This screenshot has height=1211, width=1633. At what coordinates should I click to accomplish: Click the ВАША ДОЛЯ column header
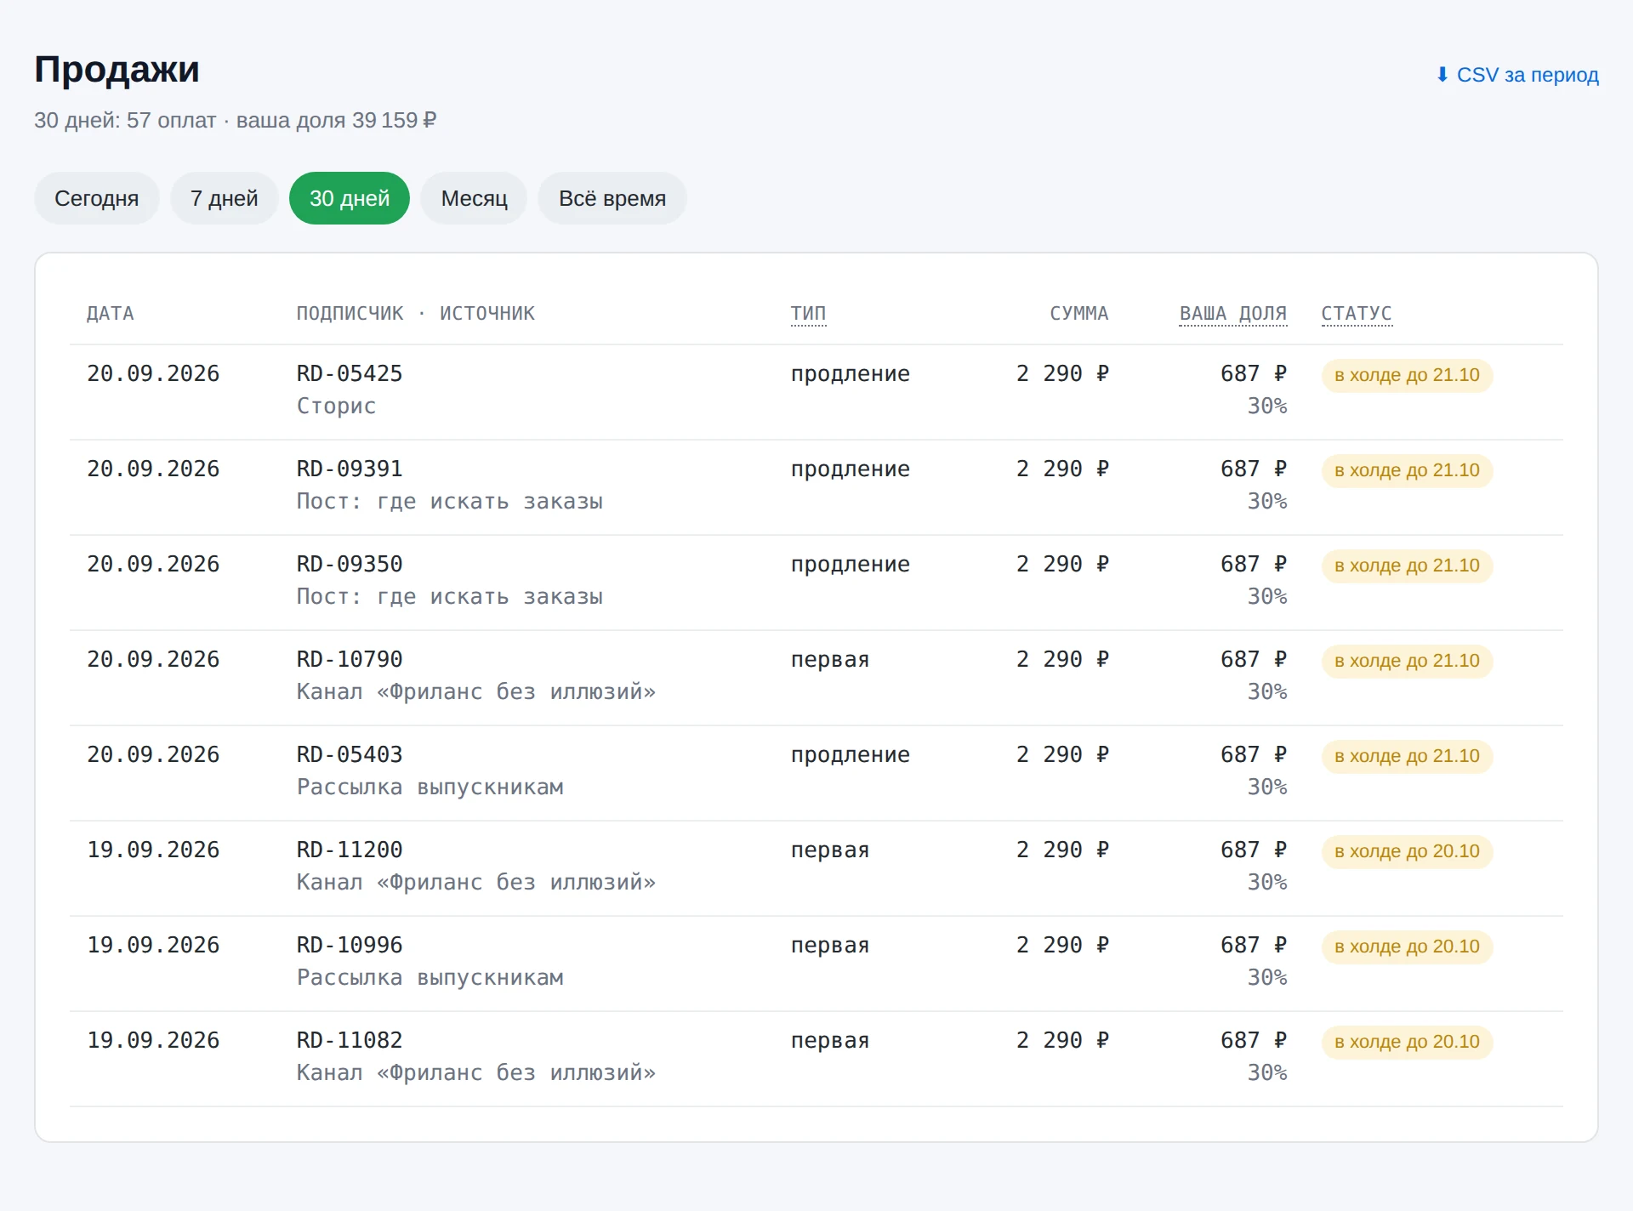point(1232,313)
